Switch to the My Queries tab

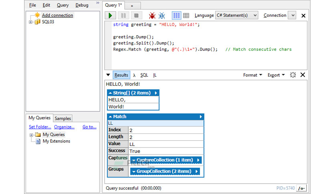40,118
